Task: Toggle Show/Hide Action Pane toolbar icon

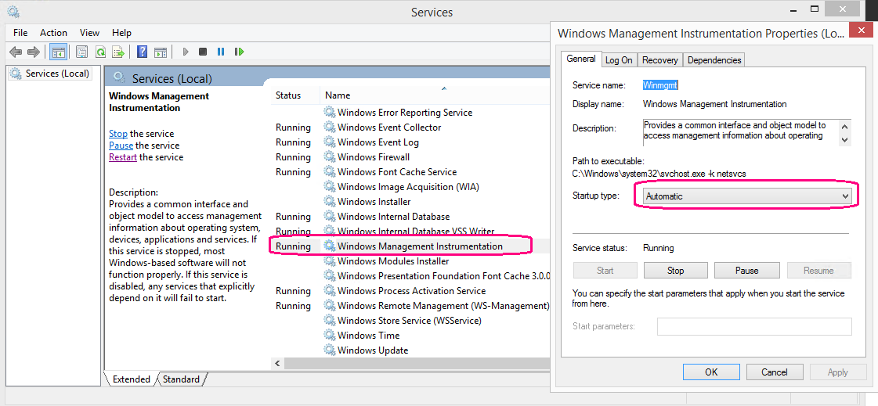Action: [160, 52]
